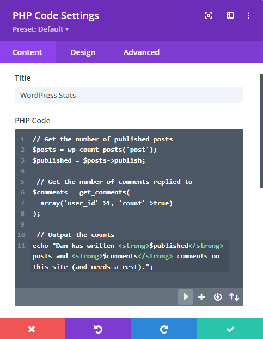Open the three-dot options menu
This screenshot has width=263, height=339.
pyautogui.click(x=248, y=16)
